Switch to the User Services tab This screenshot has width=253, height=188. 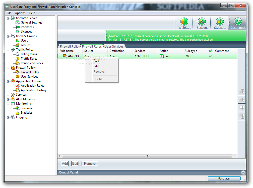pos(114,46)
